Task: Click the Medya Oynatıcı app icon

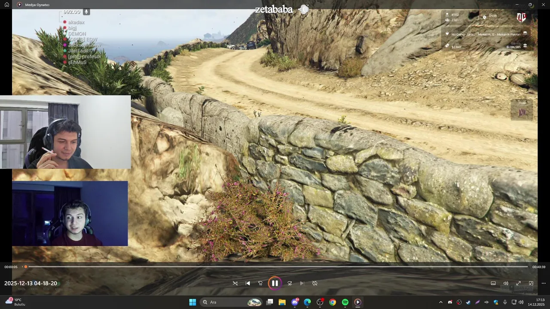Action: [19, 5]
